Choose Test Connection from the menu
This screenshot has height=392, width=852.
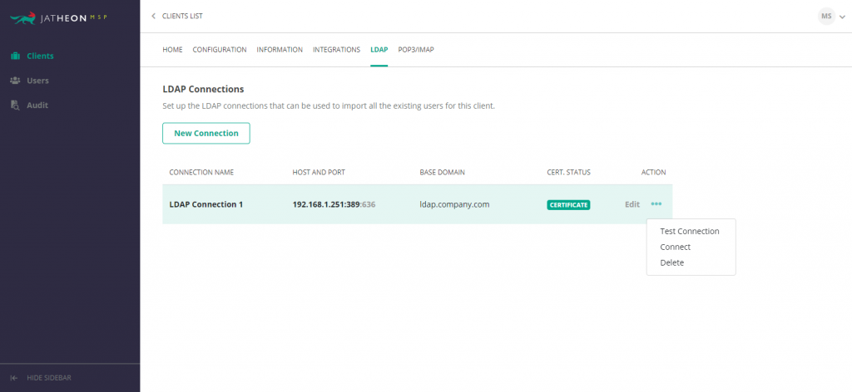click(x=690, y=231)
